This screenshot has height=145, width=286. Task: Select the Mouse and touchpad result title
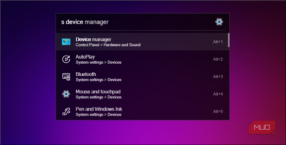(98, 91)
